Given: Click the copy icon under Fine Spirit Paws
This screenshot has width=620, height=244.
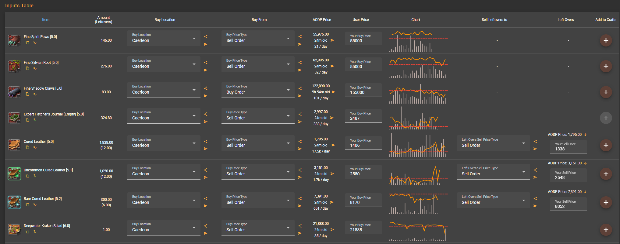Looking at the screenshot, I should coord(27,43).
